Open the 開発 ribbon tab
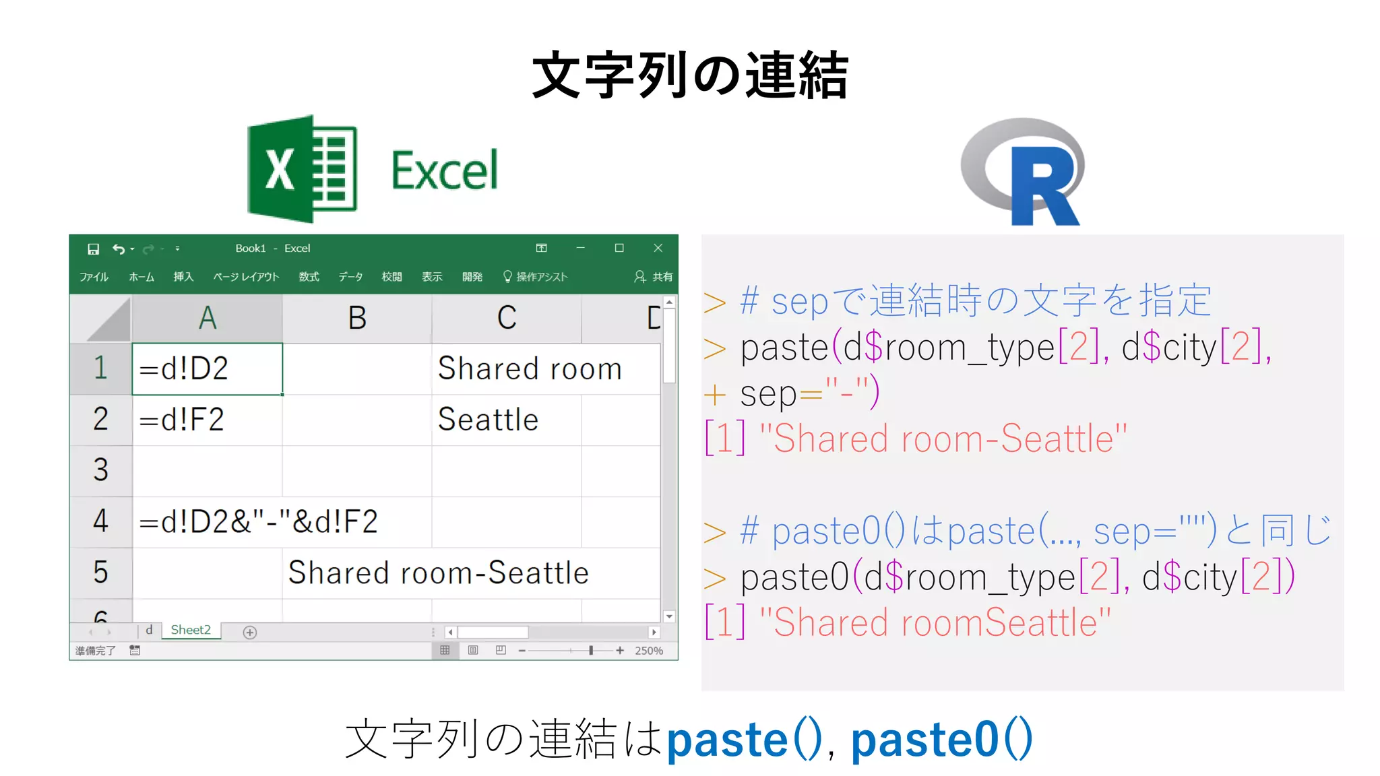Image resolution: width=1380 pixels, height=776 pixels. click(x=472, y=277)
